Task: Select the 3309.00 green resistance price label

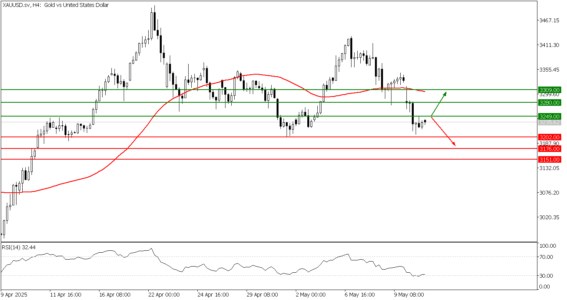Action: pyautogui.click(x=550, y=90)
